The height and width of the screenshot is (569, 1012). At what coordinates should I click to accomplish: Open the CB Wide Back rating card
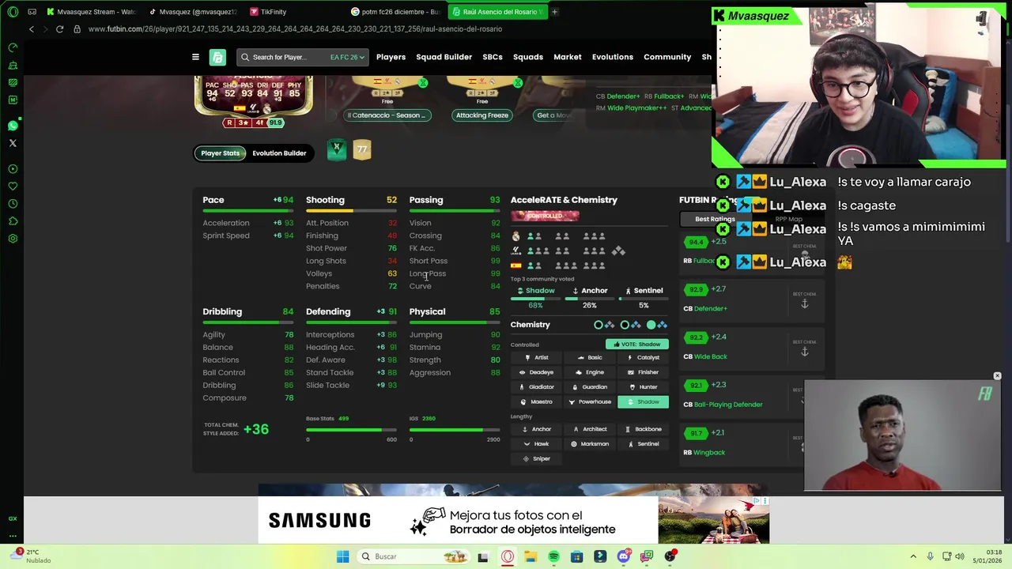pos(751,347)
